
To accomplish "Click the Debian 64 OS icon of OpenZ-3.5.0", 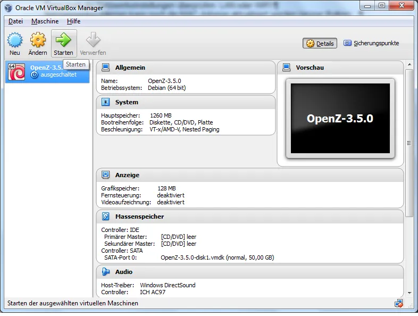I will (16, 71).
